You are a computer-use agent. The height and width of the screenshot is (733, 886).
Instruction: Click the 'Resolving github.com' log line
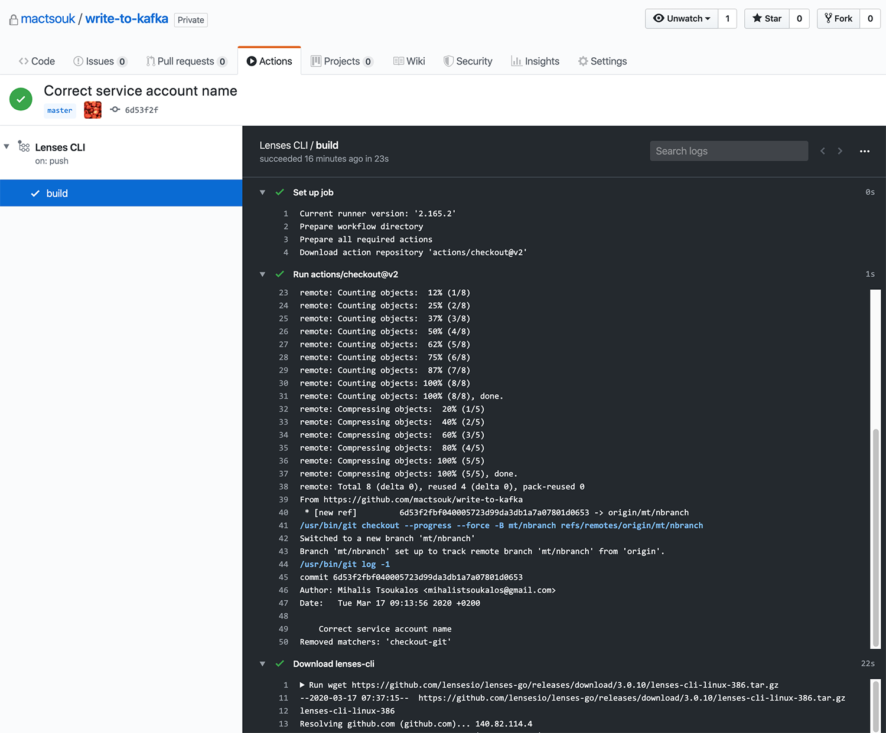tap(416, 724)
